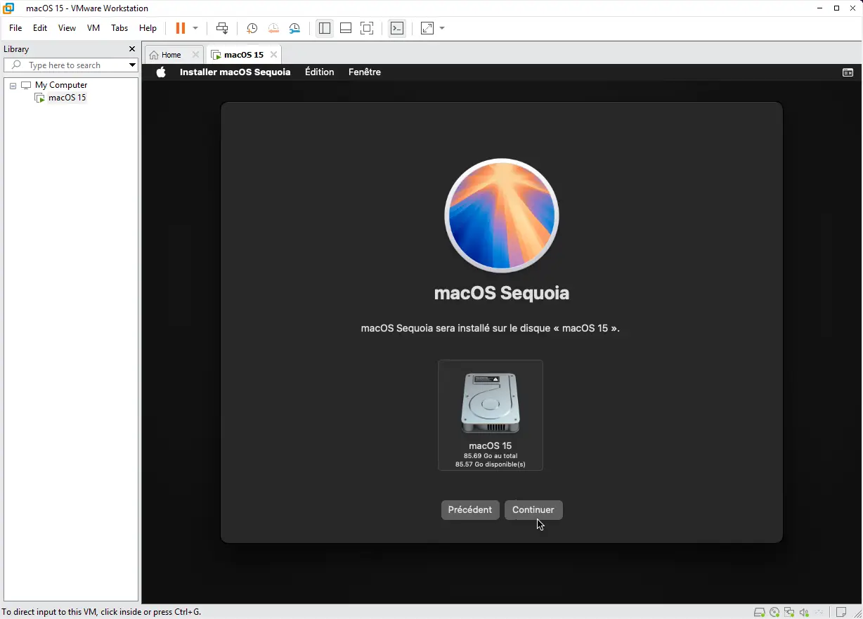Click the Suspend VM pause icon

181,28
